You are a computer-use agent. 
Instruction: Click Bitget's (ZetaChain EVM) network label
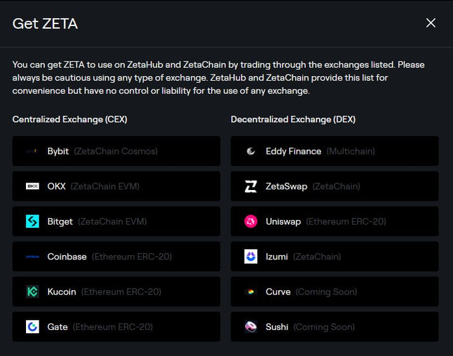click(112, 221)
